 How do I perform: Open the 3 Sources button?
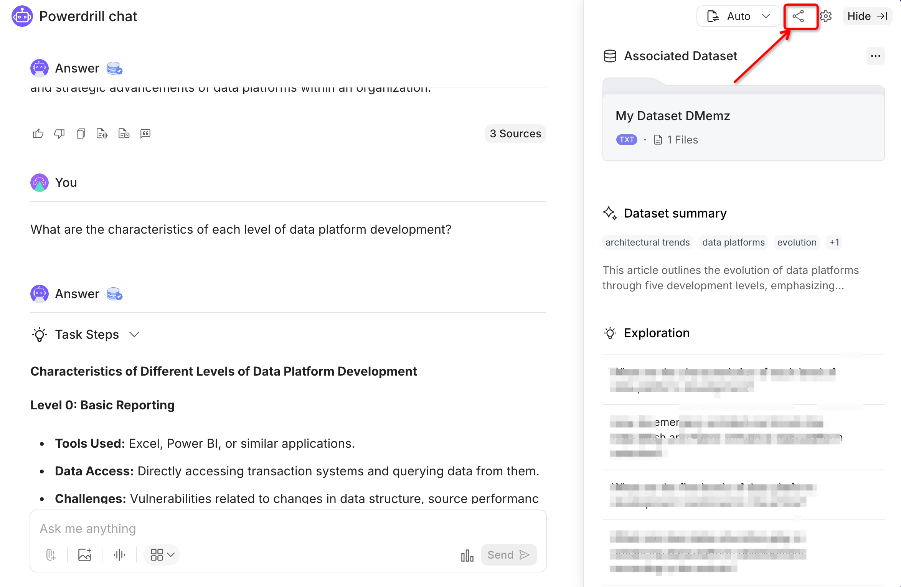click(x=515, y=134)
